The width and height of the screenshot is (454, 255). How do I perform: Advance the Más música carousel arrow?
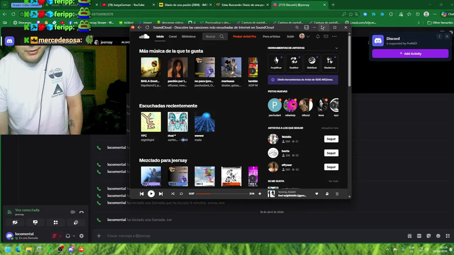click(x=253, y=71)
